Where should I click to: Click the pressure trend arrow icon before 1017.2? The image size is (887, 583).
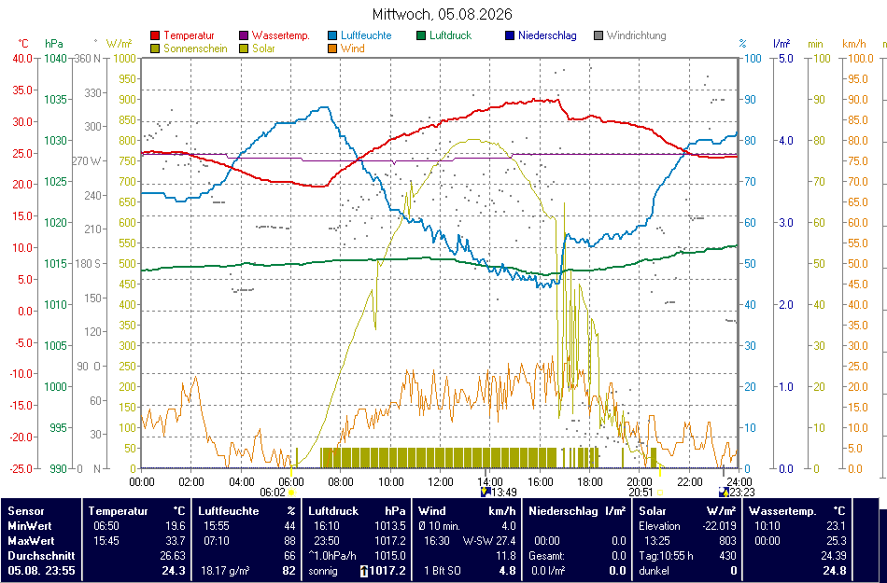click(x=364, y=571)
